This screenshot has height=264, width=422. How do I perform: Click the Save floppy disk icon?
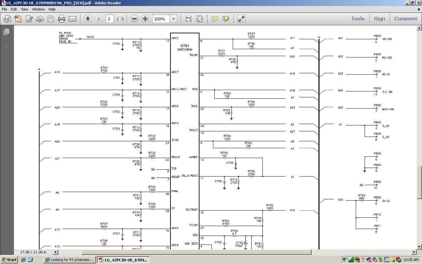[51, 19]
